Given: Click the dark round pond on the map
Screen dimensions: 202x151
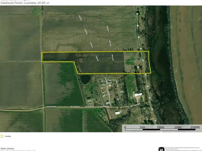Looking at the screenshot, I should [85, 79].
